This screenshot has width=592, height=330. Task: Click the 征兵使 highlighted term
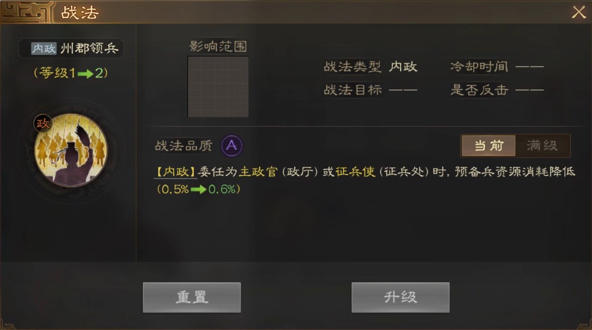pyautogui.click(x=355, y=172)
